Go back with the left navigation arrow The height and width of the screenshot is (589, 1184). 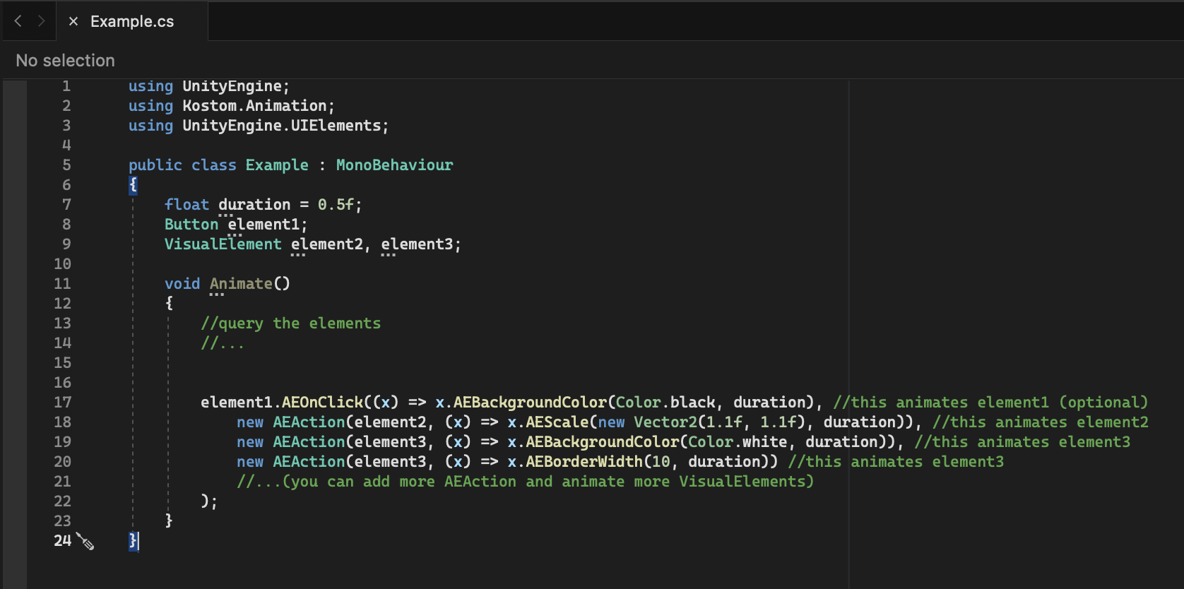18,21
